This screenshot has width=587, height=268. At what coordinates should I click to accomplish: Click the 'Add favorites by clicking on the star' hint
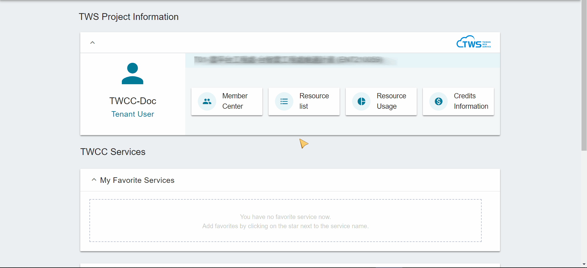(285, 226)
